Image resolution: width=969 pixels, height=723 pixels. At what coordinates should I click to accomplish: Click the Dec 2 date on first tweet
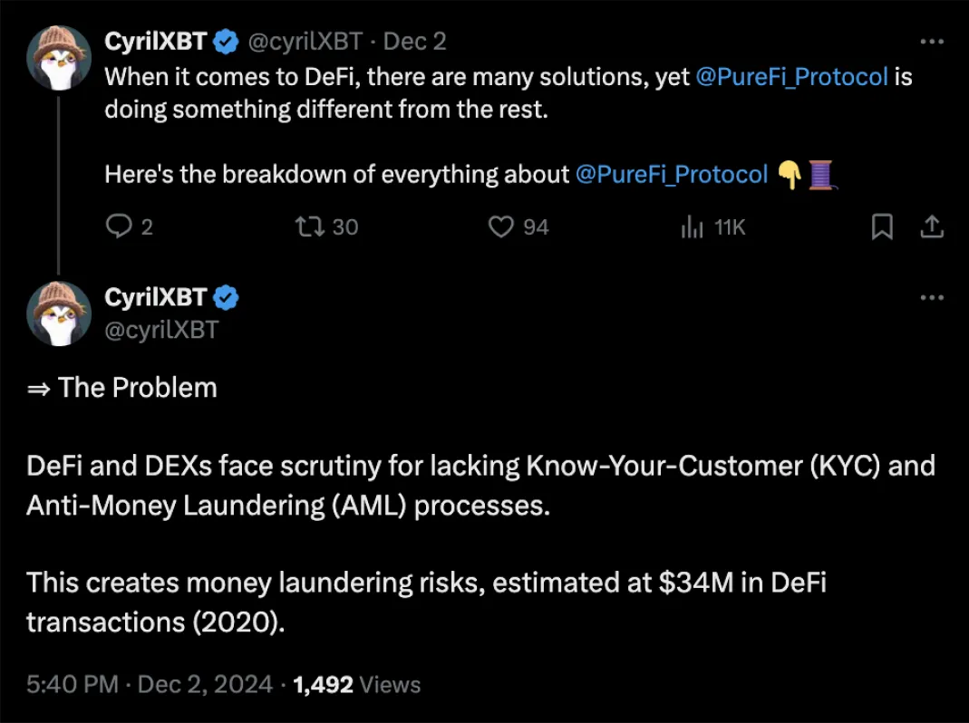click(x=415, y=42)
